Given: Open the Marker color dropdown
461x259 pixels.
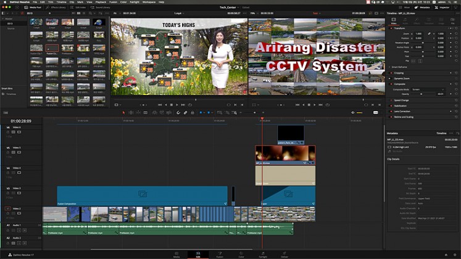Looking at the screenshot, I should [x=212, y=112].
